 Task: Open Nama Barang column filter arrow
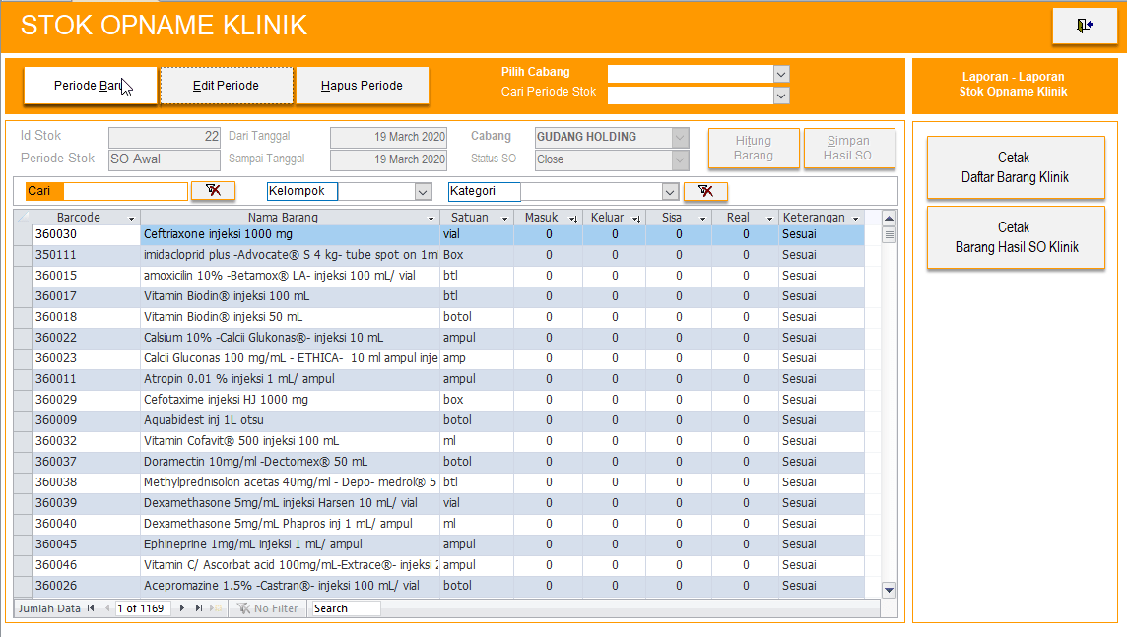pyautogui.click(x=431, y=218)
